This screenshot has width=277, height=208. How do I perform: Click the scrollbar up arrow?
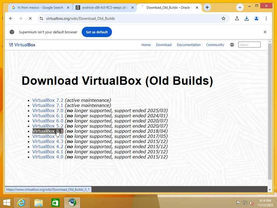pyautogui.click(x=270, y=42)
